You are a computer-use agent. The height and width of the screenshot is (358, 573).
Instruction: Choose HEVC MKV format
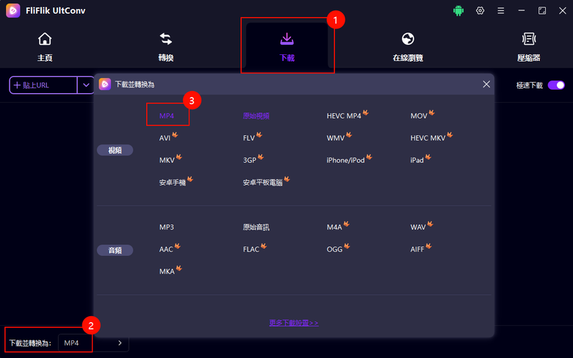pyautogui.click(x=428, y=138)
